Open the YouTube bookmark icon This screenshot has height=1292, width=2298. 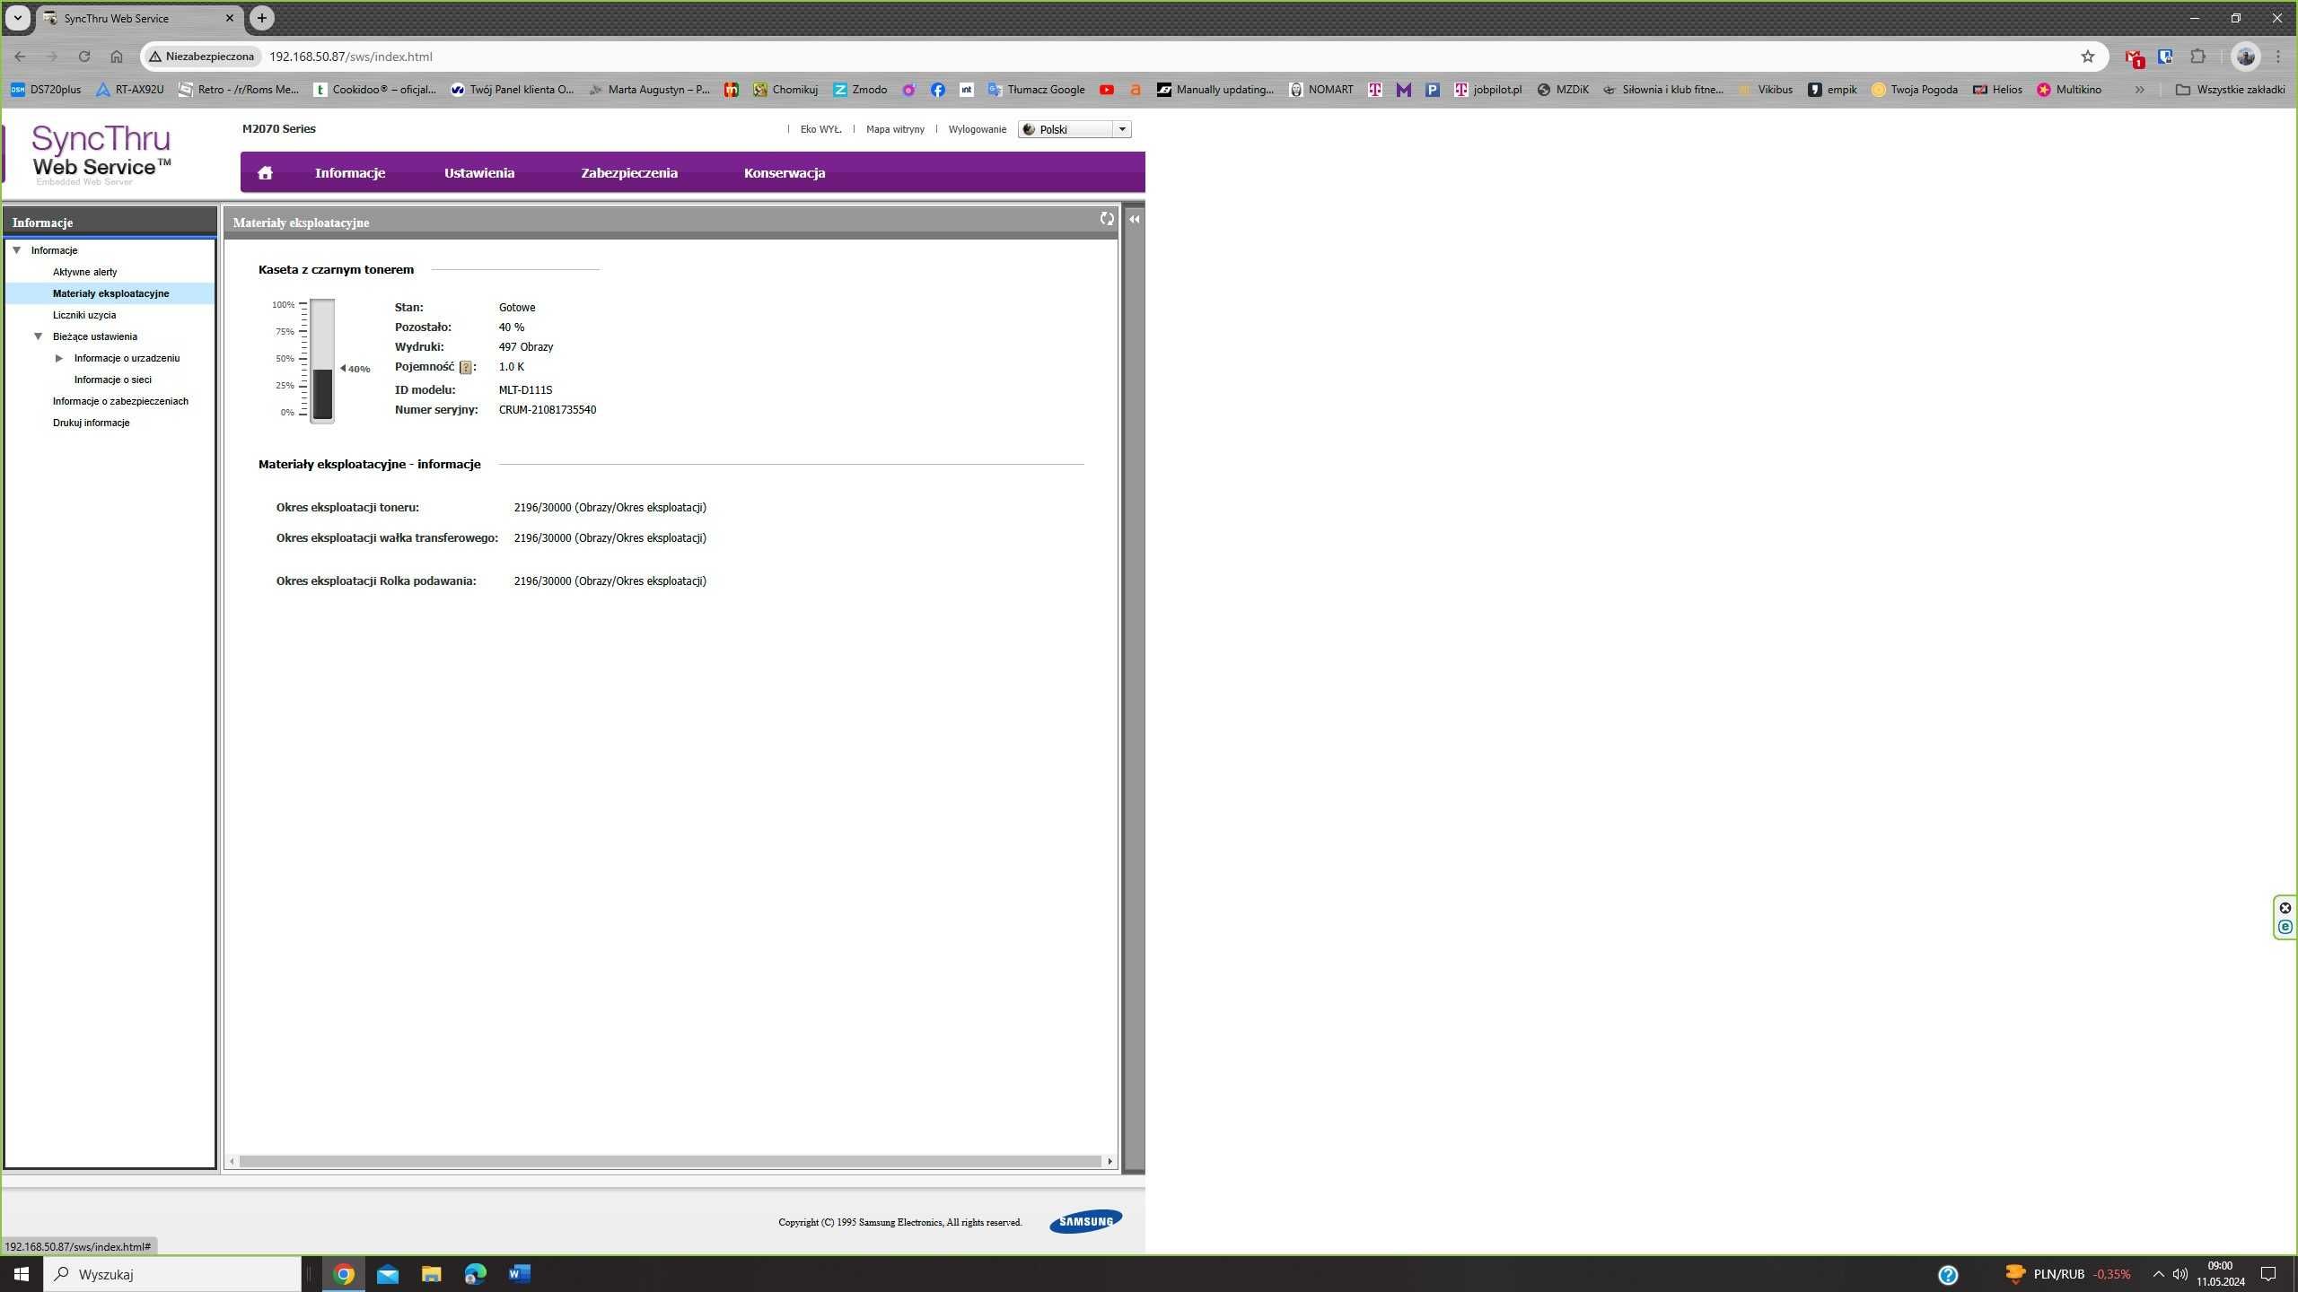[x=1107, y=90]
